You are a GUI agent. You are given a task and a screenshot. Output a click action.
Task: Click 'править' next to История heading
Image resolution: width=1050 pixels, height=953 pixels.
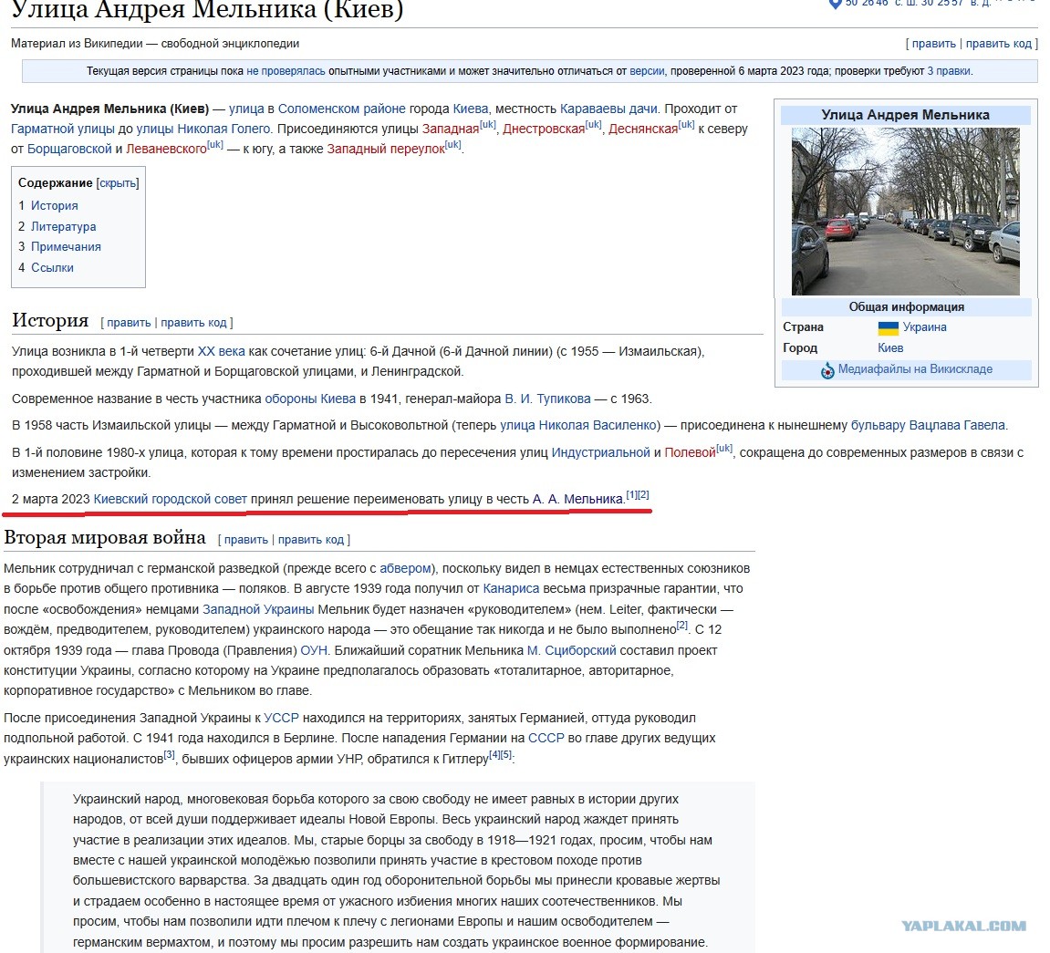[x=129, y=323]
